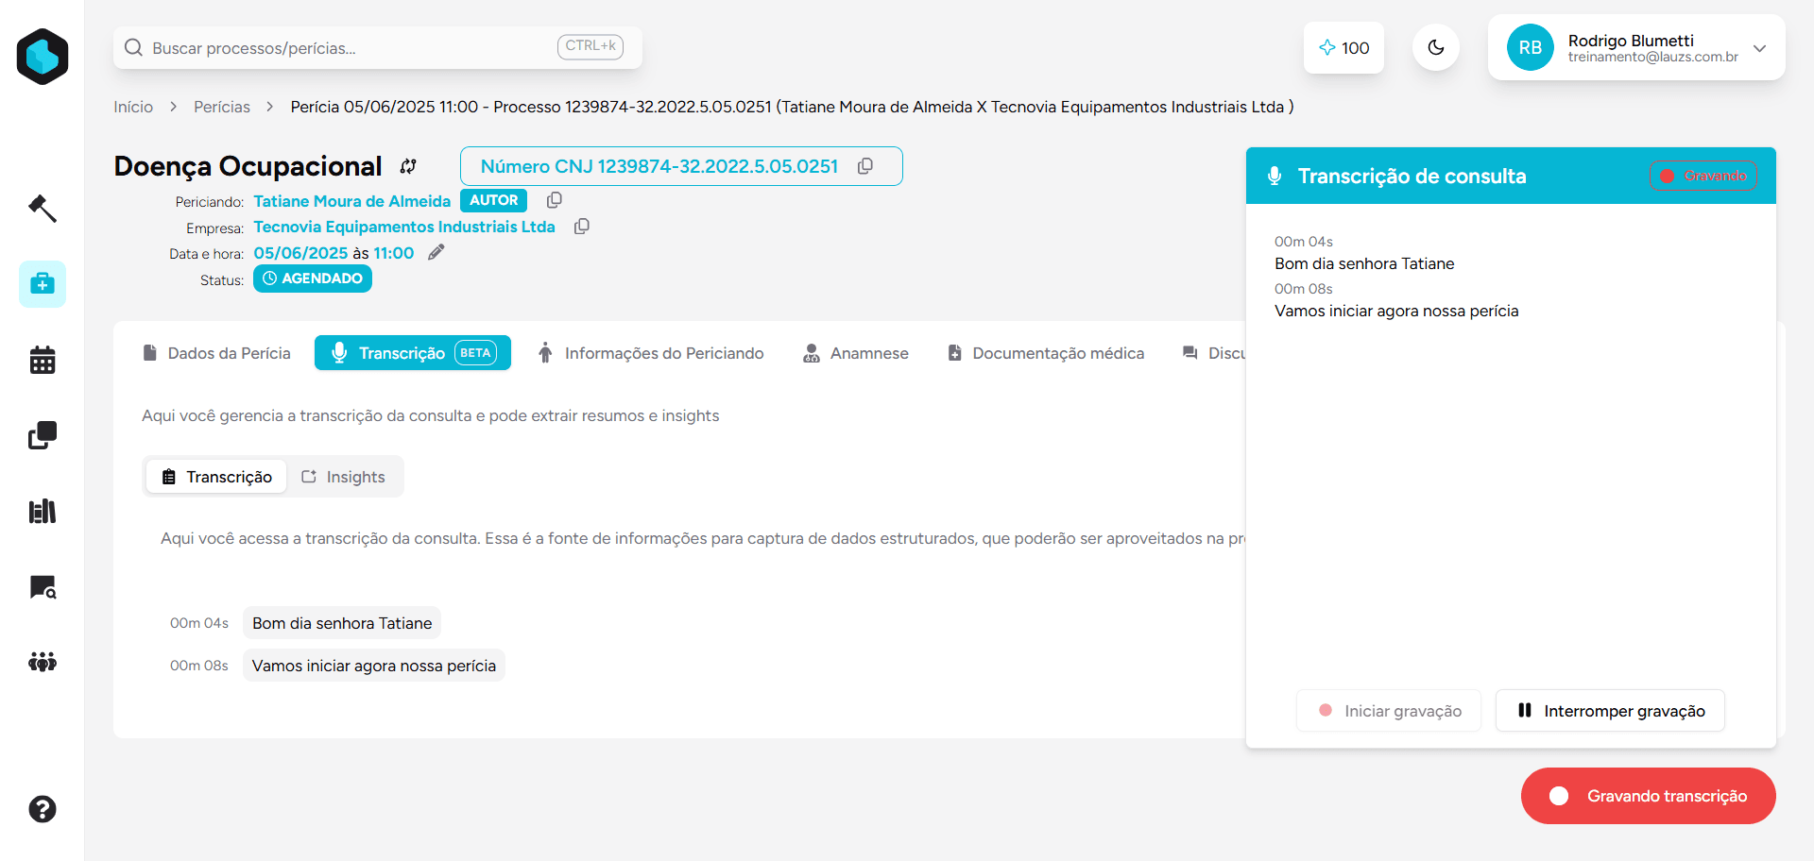Open the Perícias breadcrumb link

coord(222,107)
